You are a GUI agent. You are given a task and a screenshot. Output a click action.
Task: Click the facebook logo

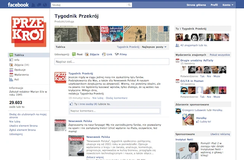click(x=18, y=5)
